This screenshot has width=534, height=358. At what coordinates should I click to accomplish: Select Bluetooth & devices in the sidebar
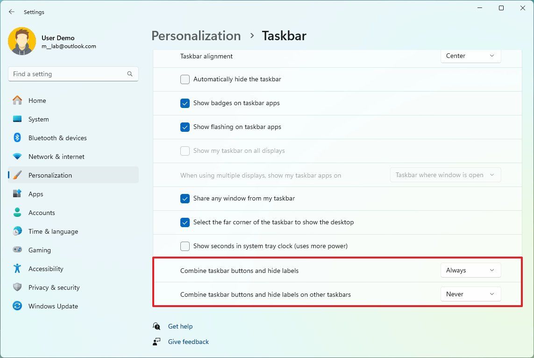pyautogui.click(x=57, y=138)
